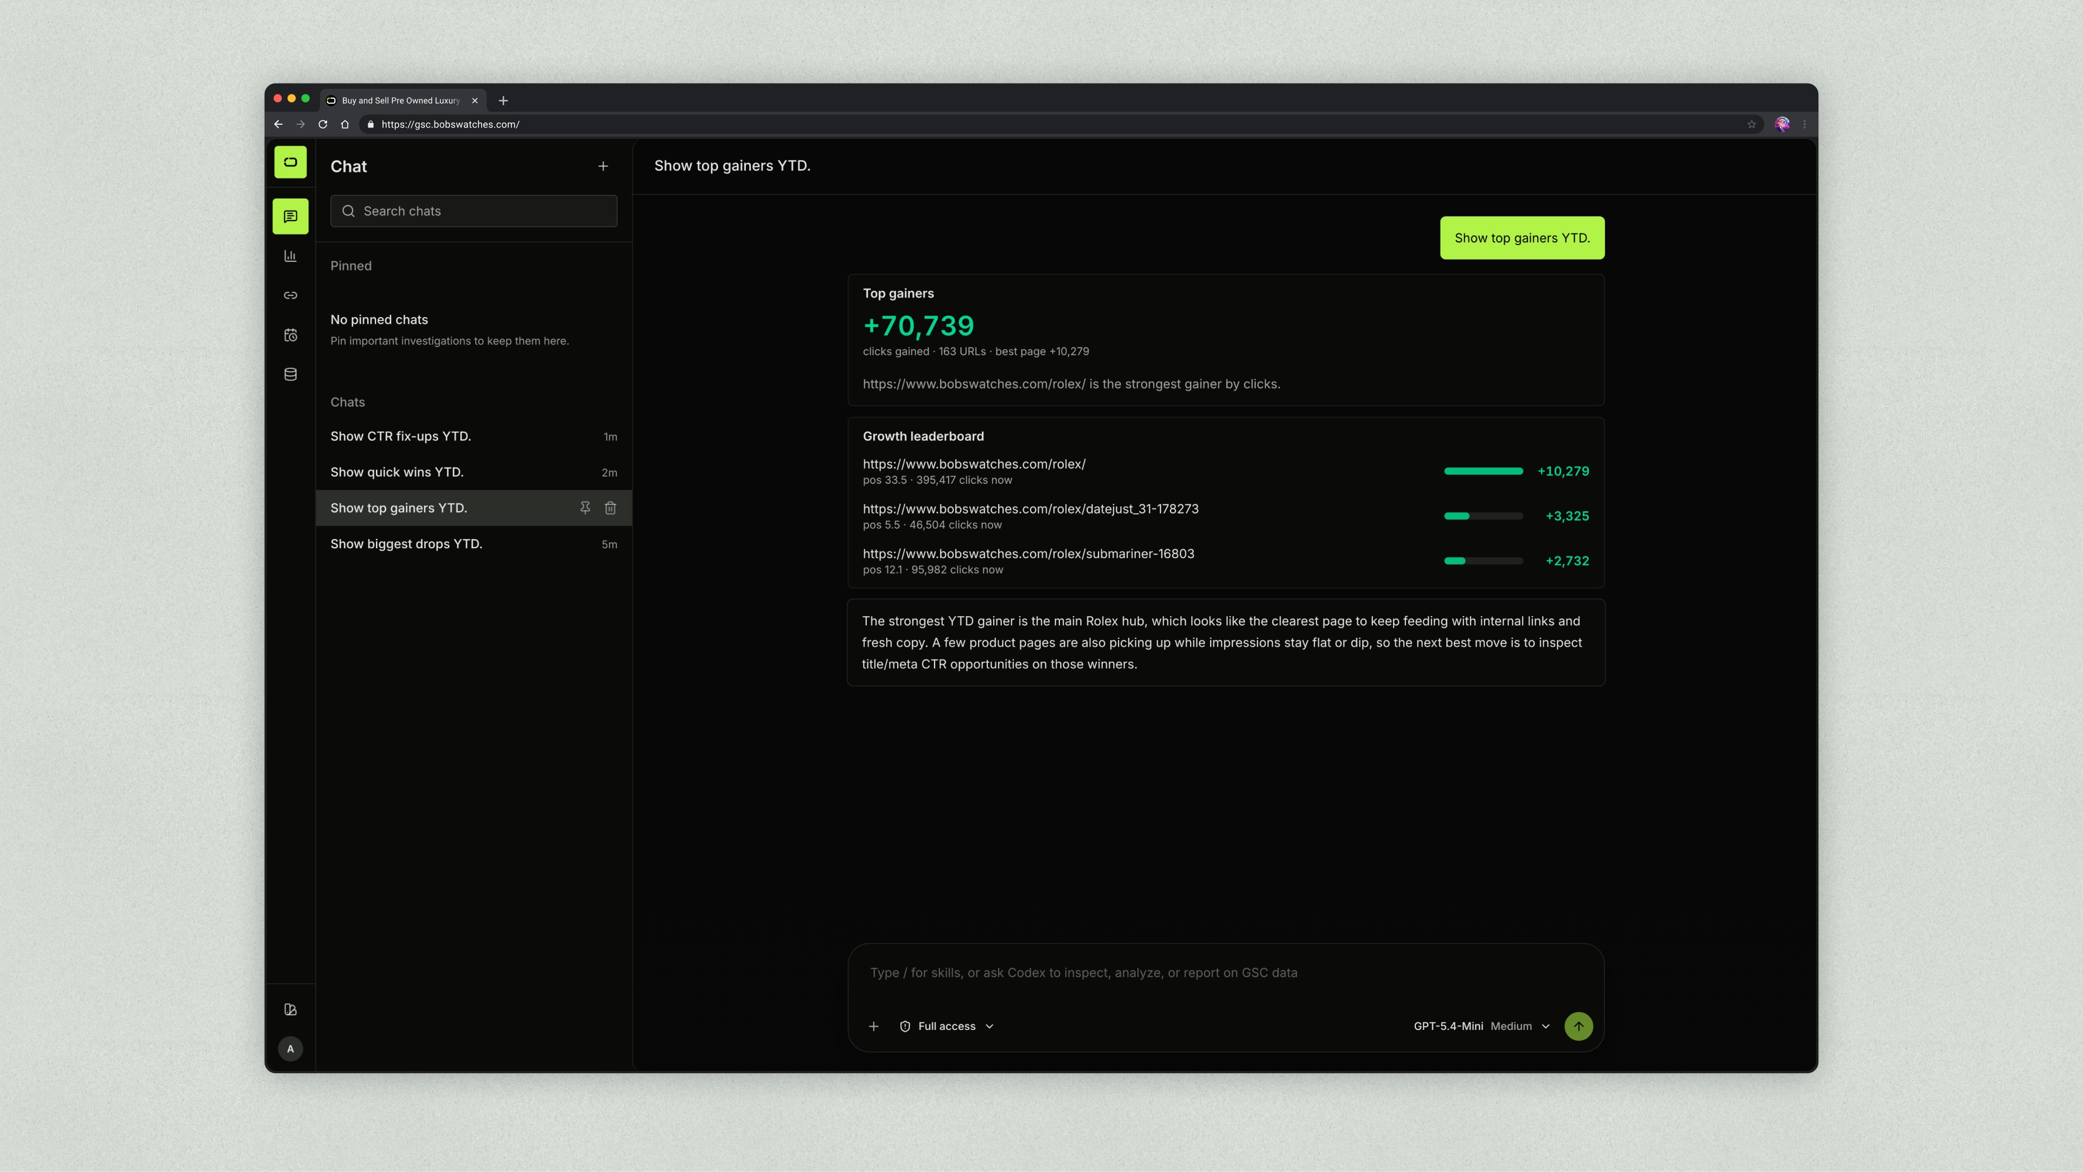Select the Show top gainers YTD chat

click(473, 508)
